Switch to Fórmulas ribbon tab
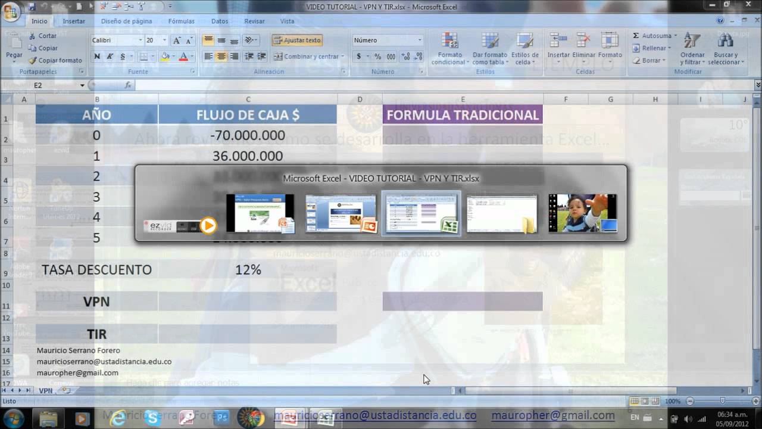762x429 pixels. pos(181,21)
